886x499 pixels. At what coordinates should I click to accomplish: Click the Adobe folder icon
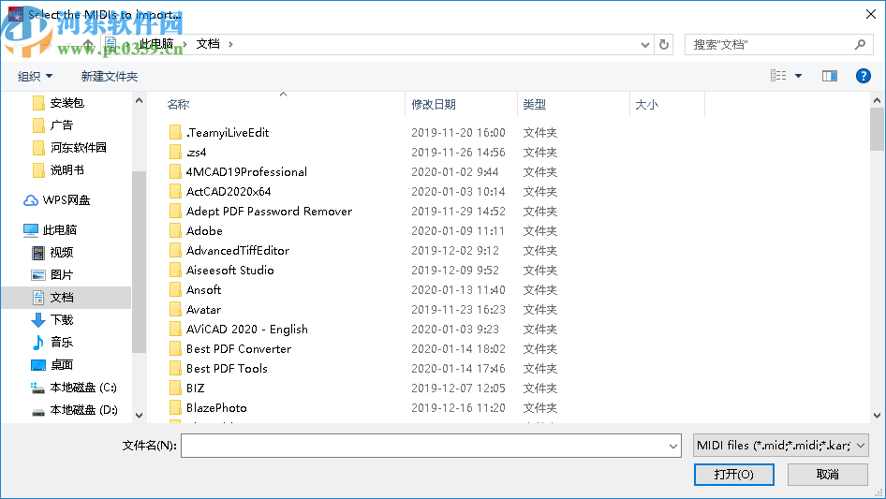176,231
